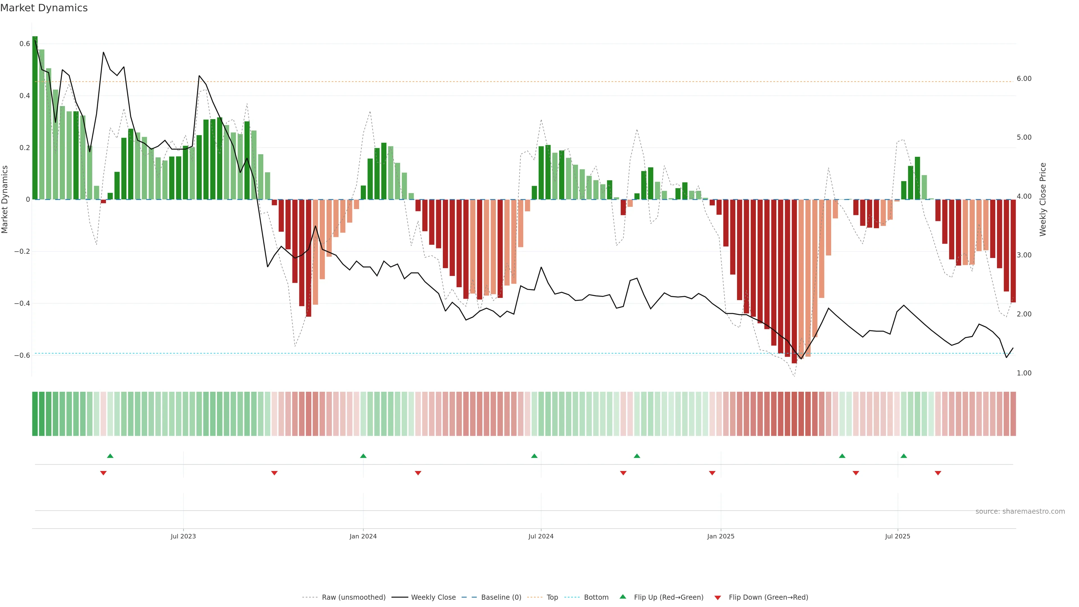Click the Market Dynamics chart title
The width and height of the screenshot is (1079, 607).
(44, 8)
